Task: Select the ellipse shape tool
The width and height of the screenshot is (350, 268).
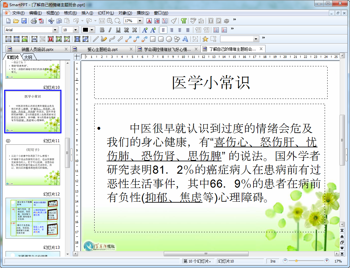Action: click(169, 39)
